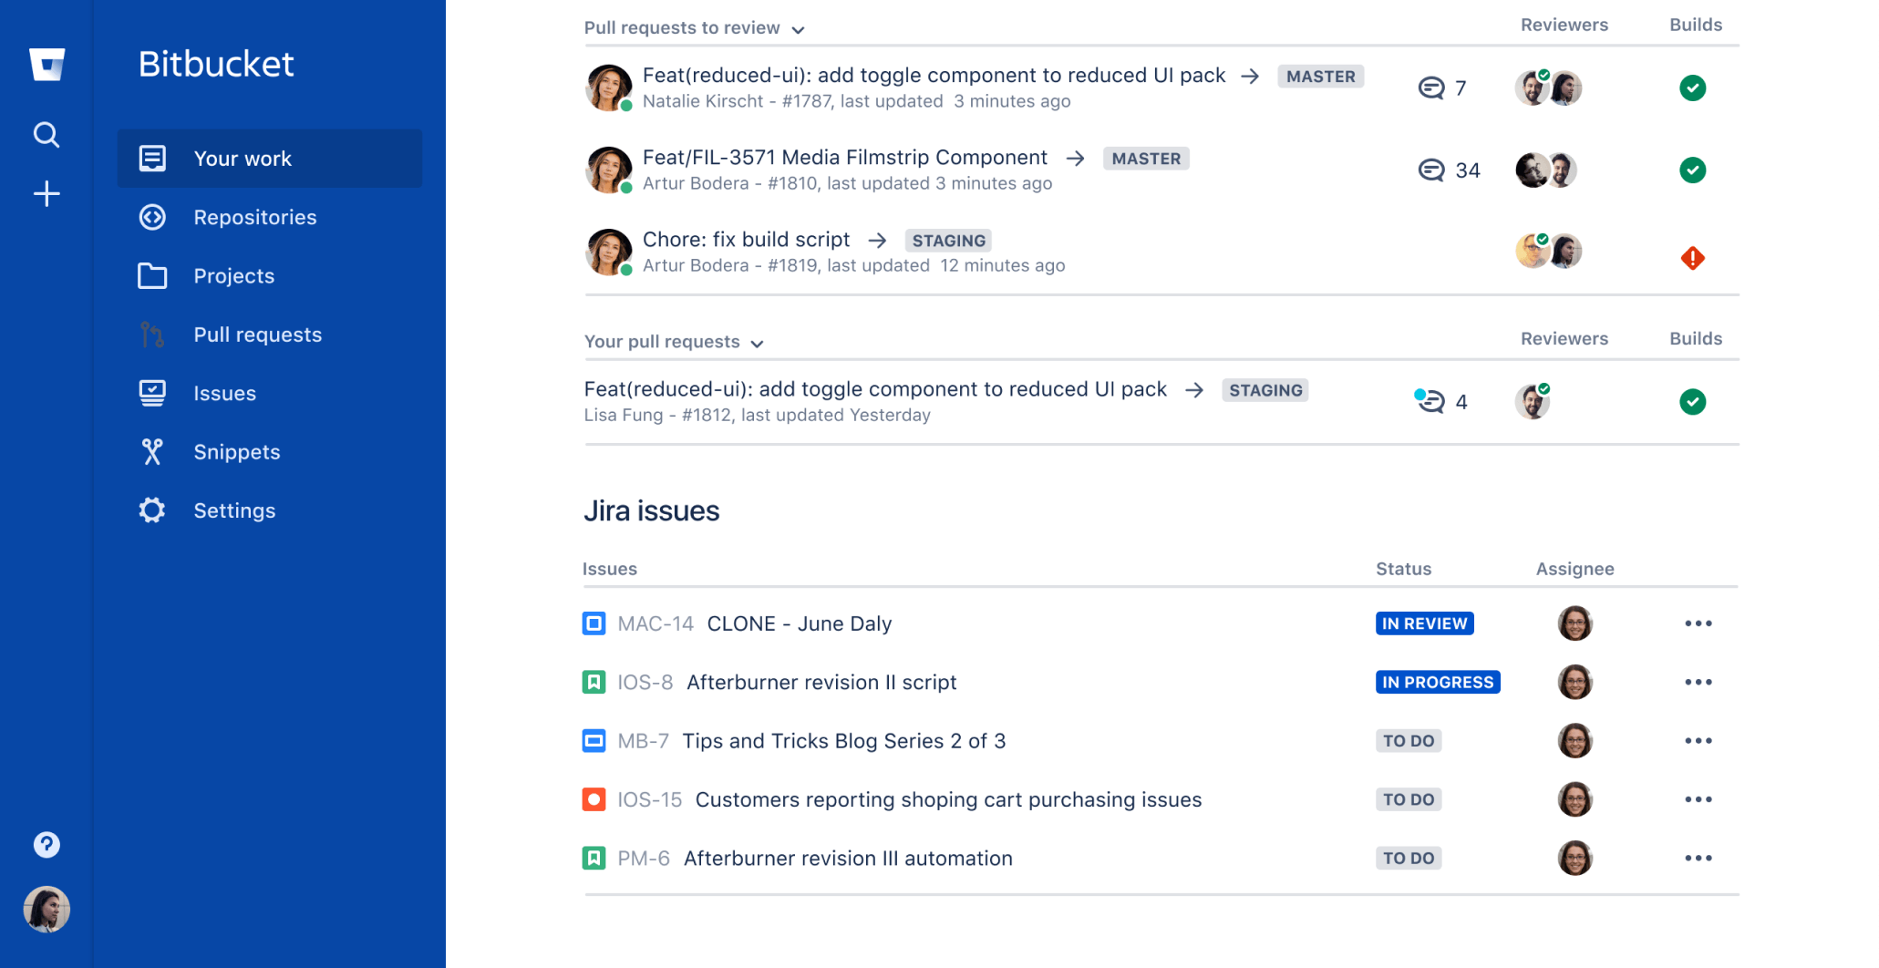Open issue IOS-8 Afterburner revision II script
The image size is (1879, 968).
821,682
